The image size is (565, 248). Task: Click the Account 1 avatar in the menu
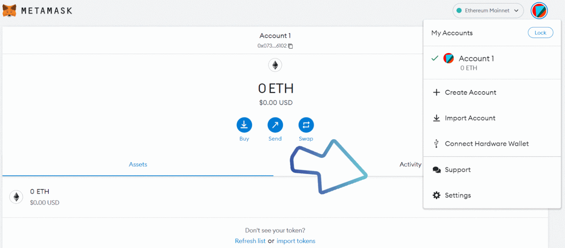coord(448,58)
